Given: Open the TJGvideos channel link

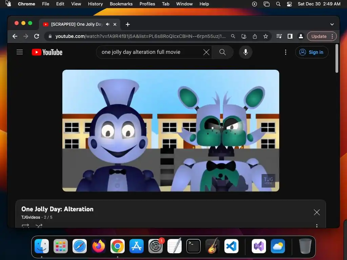Looking at the screenshot, I should click(30, 217).
